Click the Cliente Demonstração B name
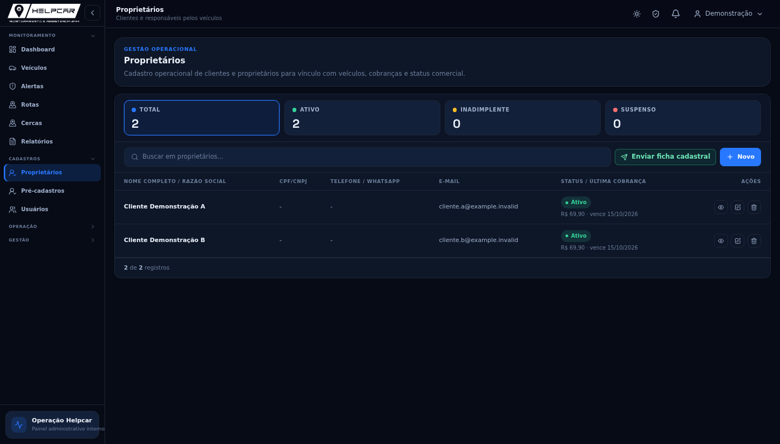Image resolution: width=780 pixels, height=444 pixels. pos(165,240)
